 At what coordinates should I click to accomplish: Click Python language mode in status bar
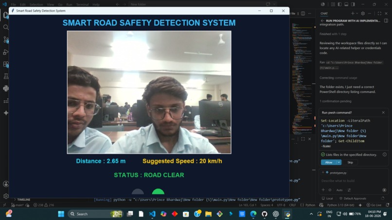click(310, 205)
